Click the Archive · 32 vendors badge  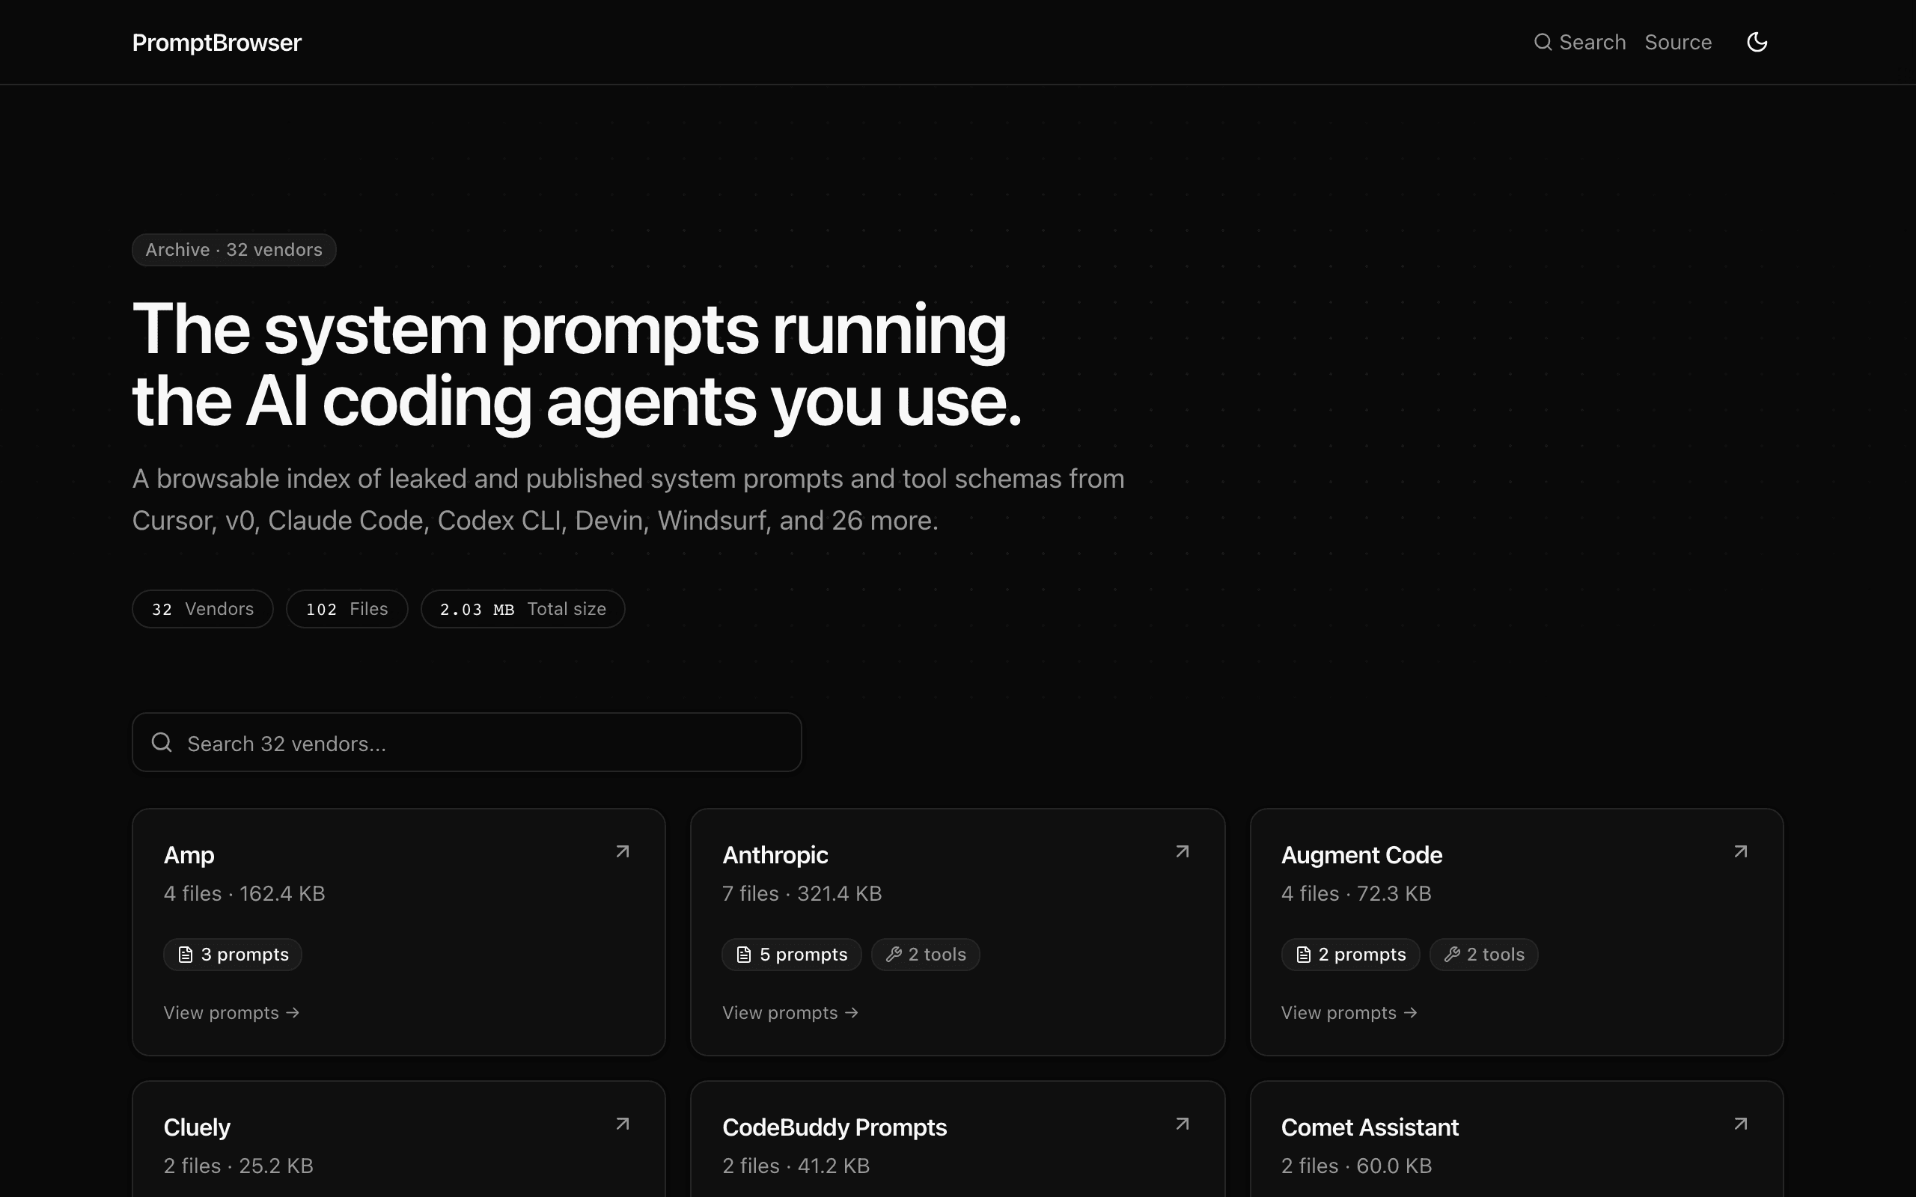coord(234,249)
